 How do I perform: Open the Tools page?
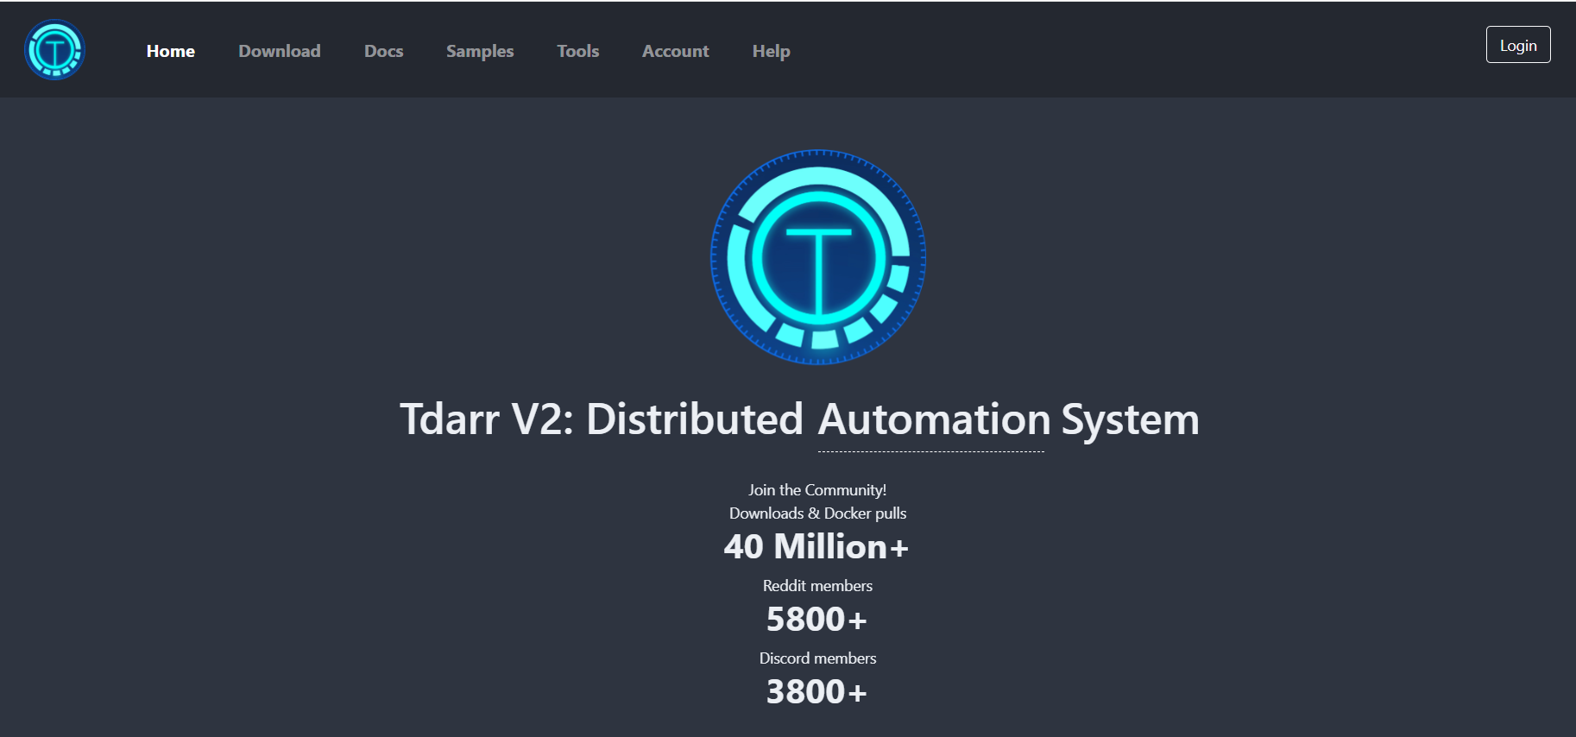pyautogui.click(x=578, y=51)
